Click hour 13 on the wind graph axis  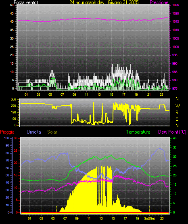tap(99, 94)
